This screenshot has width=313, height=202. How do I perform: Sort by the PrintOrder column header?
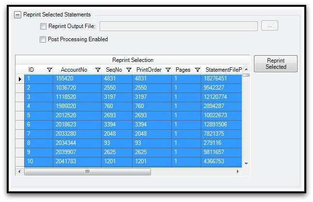pyautogui.click(x=149, y=70)
